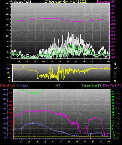Click the N compass label at top
122x145 pixels.
coord(115,64)
